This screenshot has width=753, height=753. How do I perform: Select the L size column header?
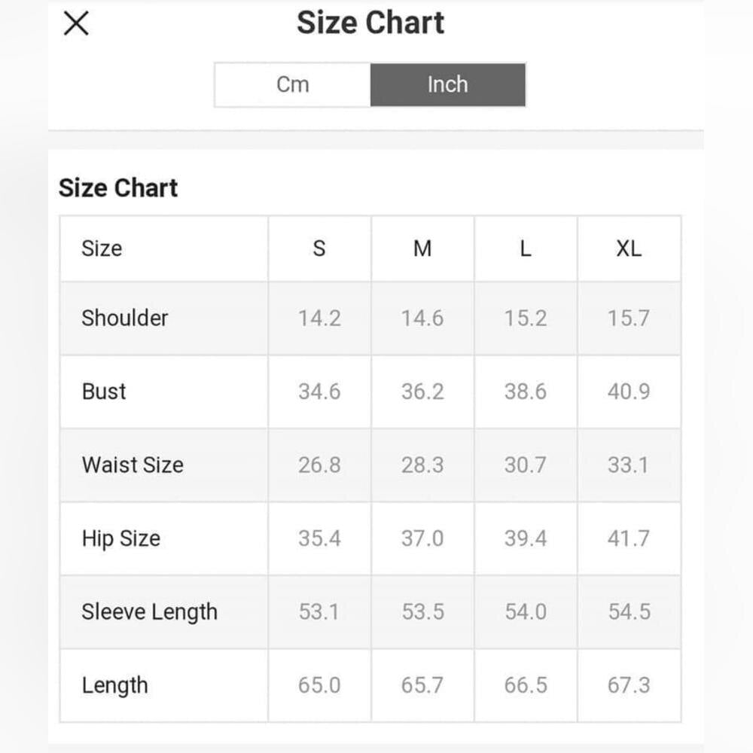(526, 248)
